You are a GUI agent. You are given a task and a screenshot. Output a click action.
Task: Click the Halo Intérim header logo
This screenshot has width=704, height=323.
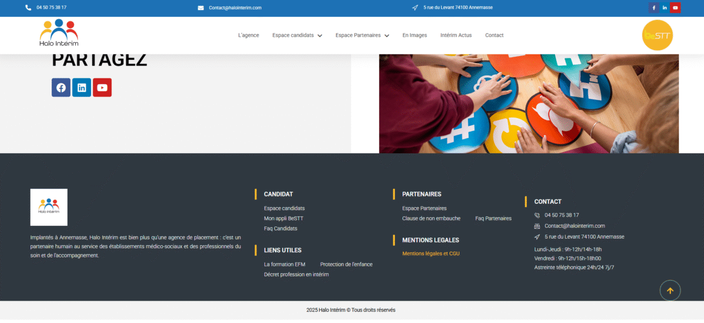tap(59, 33)
